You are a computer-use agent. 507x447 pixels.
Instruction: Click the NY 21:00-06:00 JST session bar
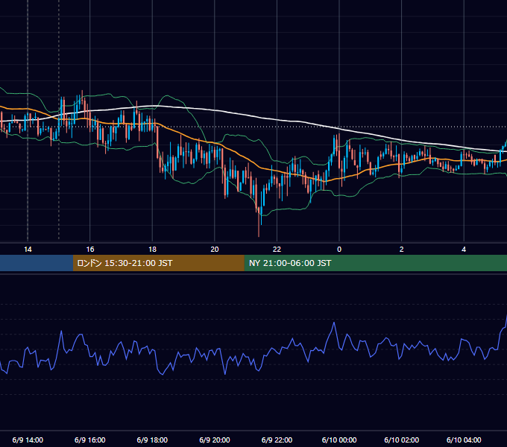pyautogui.click(x=375, y=263)
